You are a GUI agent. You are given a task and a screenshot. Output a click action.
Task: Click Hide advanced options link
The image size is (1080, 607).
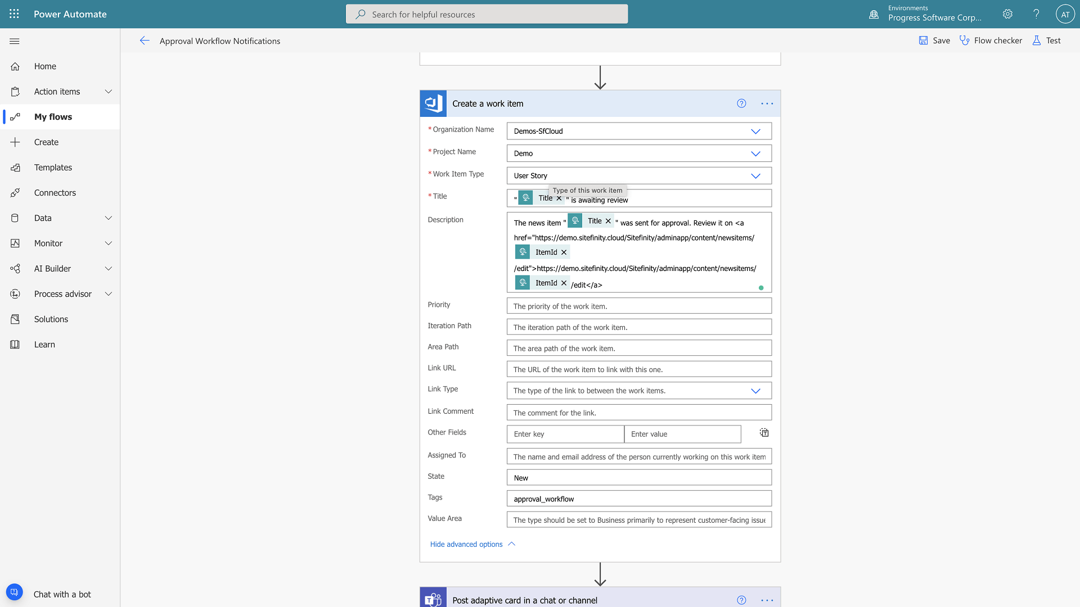click(x=466, y=544)
